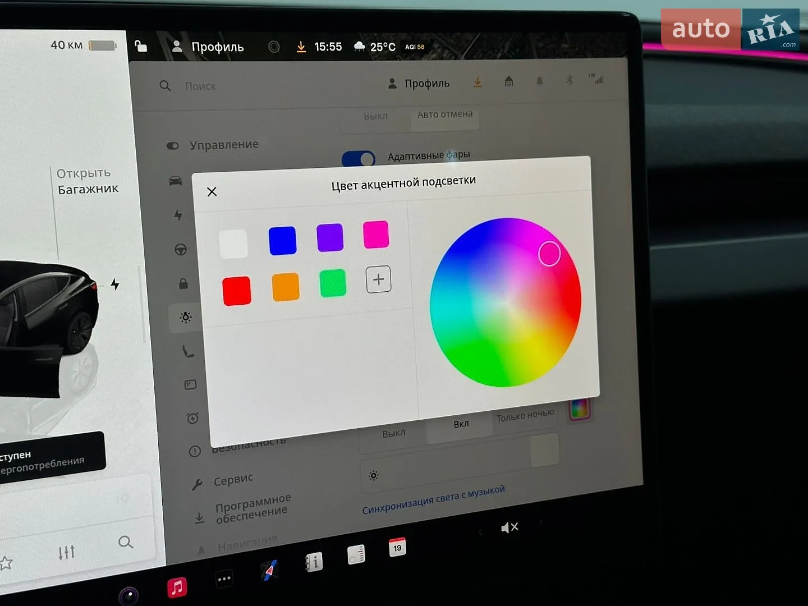808x606 pixels.
Task: Open the navigation arrow app
Action: [x=269, y=570]
